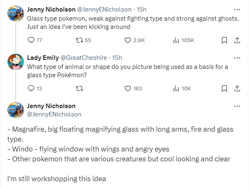Share Jenny Nicholson's first tweet
The image size is (249, 189).
(x=237, y=40)
